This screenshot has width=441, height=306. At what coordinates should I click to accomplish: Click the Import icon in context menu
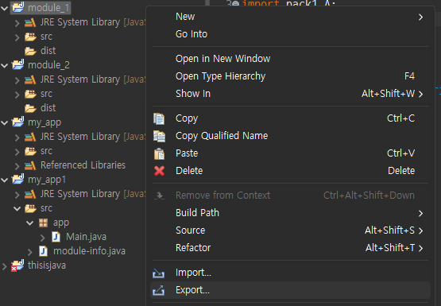158,273
